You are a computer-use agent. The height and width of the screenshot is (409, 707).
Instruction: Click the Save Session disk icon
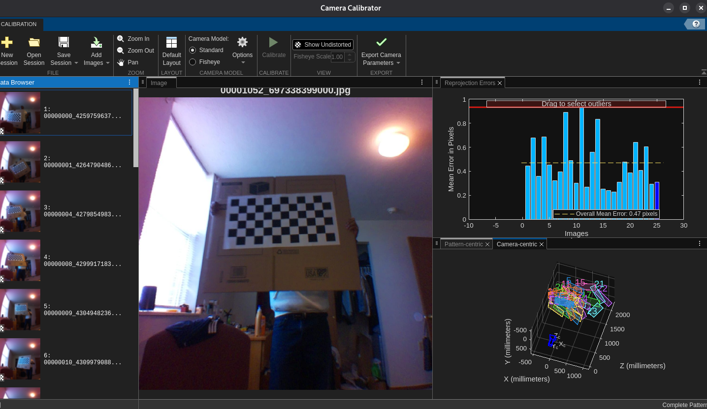click(64, 42)
